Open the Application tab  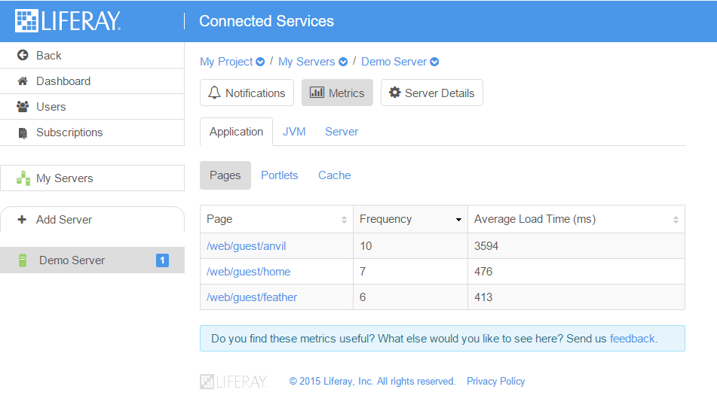point(237,132)
